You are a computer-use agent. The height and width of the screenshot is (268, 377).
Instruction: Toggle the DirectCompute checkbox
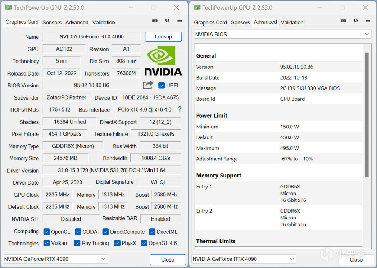105,232
